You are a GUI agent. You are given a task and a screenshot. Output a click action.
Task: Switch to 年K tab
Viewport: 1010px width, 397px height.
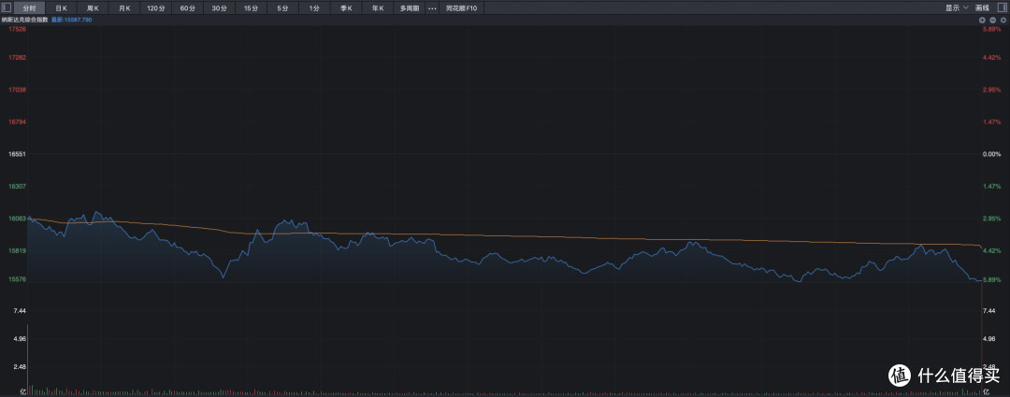pos(378,8)
